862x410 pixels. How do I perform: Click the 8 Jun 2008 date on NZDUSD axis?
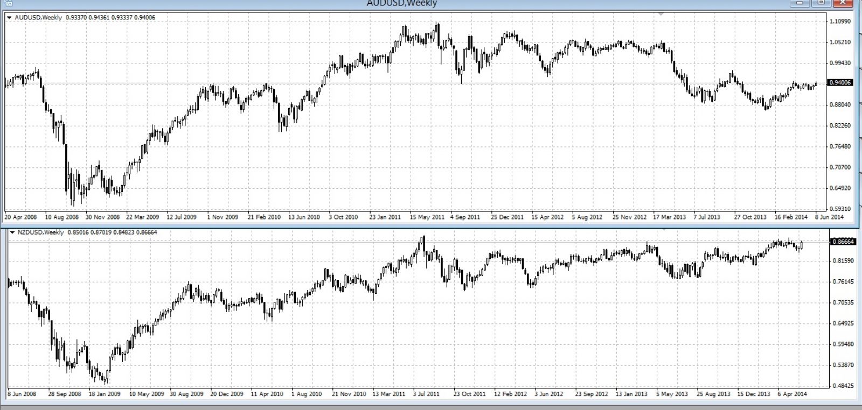pyautogui.click(x=22, y=394)
